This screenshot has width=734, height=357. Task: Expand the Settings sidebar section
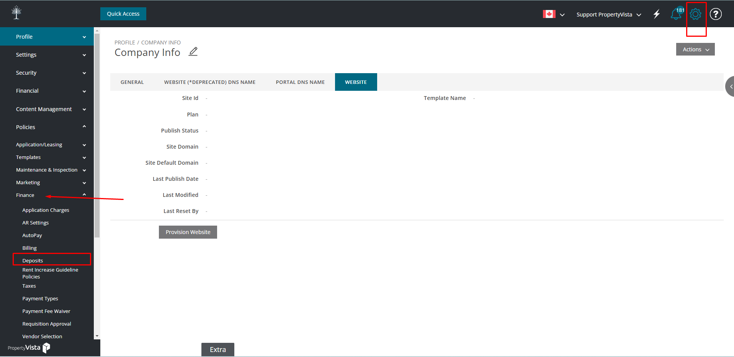(x=47, y=55)
